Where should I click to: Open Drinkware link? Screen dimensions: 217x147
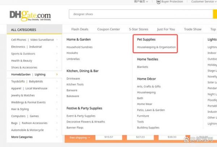(x=73, y=79)
